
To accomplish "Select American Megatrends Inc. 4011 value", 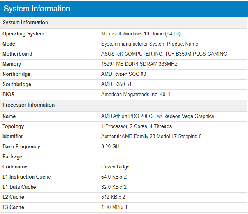I will 135,95.
